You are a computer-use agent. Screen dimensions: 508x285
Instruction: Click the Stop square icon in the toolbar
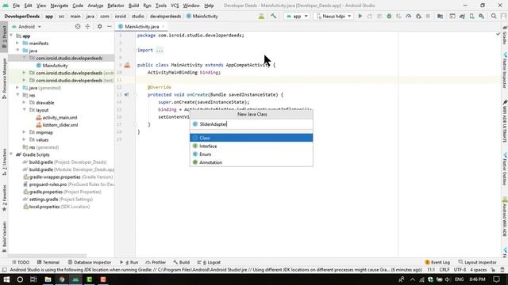(428, 16)
